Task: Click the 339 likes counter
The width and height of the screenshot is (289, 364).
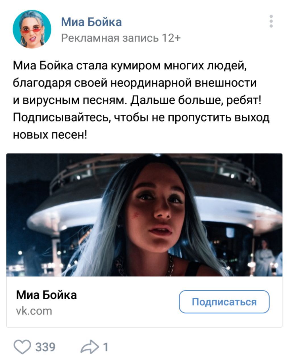Action: 45,347
